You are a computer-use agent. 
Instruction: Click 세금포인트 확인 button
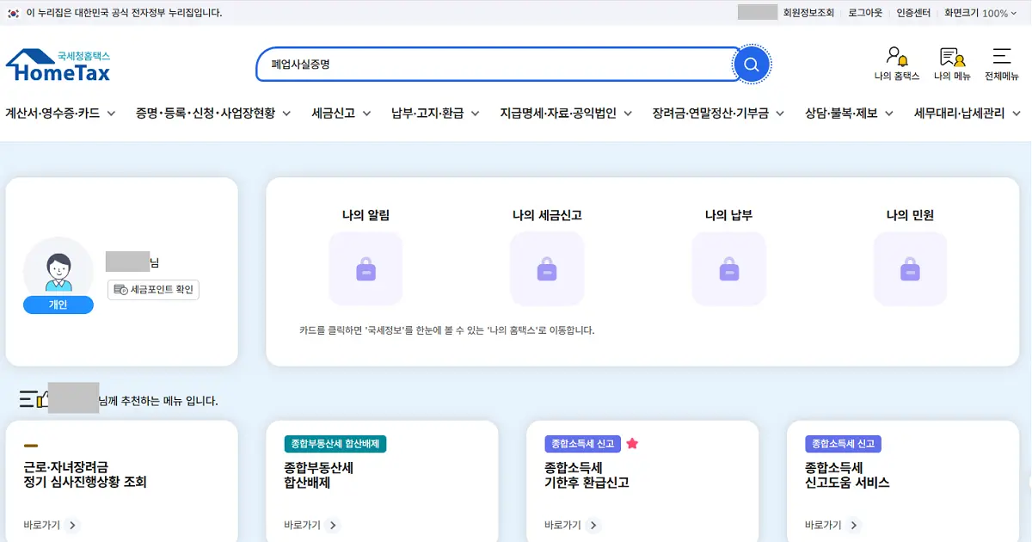pos(153,290)
